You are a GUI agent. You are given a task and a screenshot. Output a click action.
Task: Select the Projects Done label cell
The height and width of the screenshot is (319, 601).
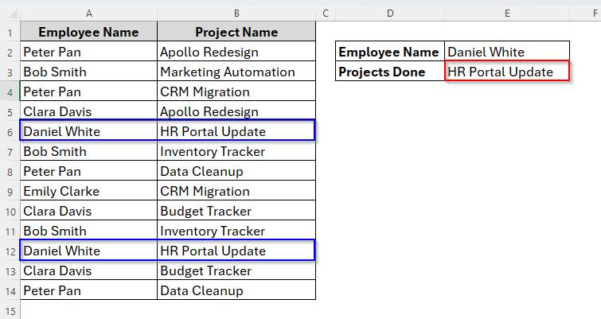click(x=390, y=72)
